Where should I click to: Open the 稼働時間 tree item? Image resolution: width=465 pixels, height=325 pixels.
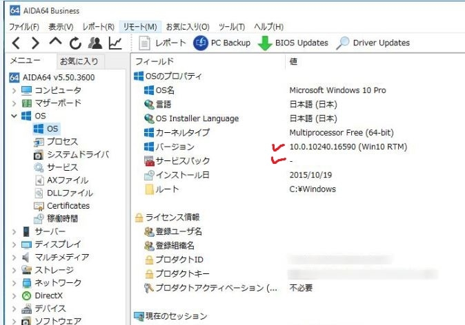(x=55, y=219)
